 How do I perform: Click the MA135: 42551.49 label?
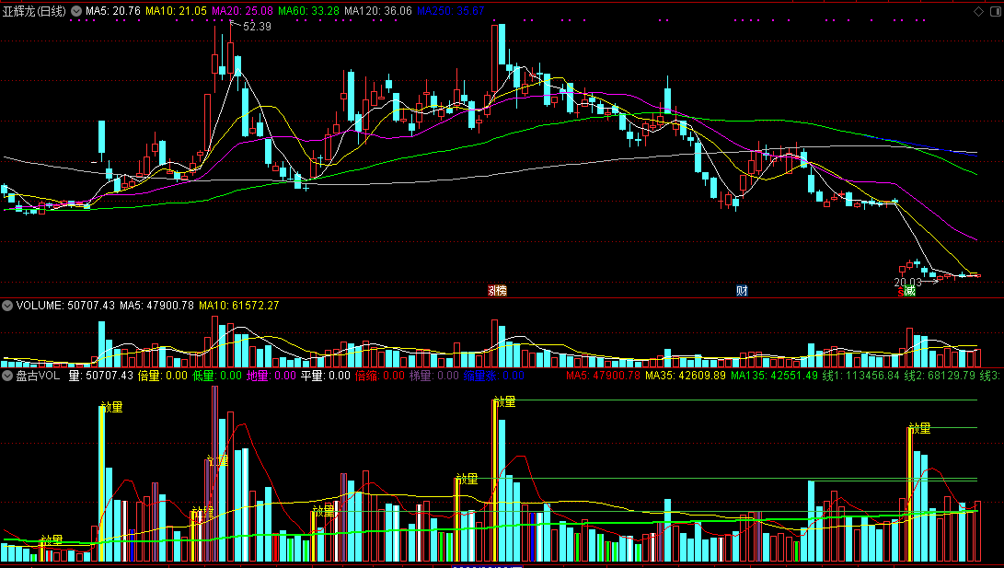click(x=774, y=376)
